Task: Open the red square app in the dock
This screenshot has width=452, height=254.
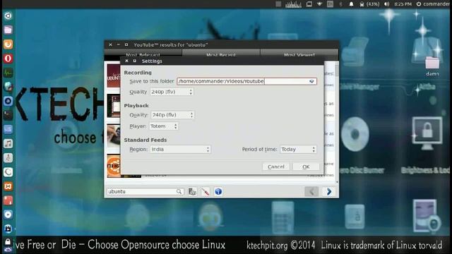Action: pos(8,200)
